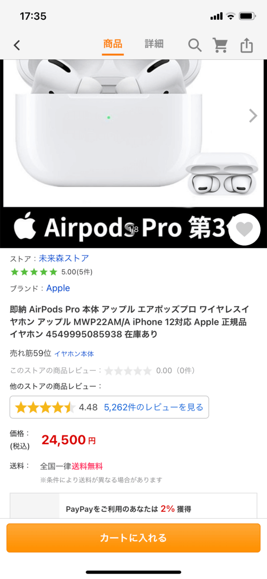Image resolution: width=267 pixels, height=579 pixels.
Task: Switch to the 詳細 tab
Action: click(x=154, y=44)
